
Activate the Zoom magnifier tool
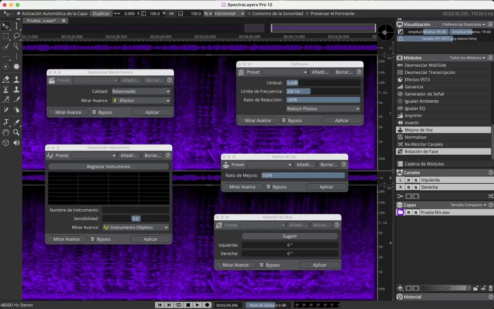tap(17, 132)
